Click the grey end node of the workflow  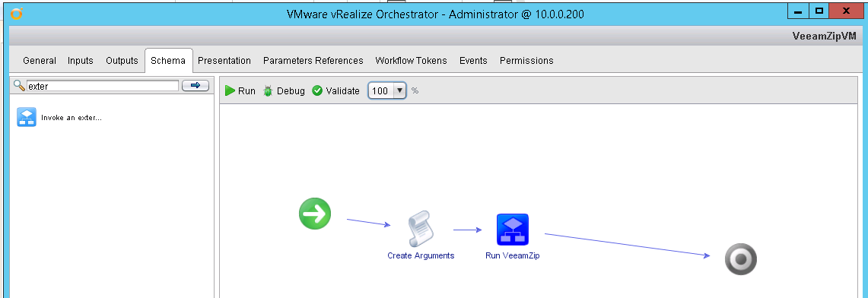click(741, 258)
